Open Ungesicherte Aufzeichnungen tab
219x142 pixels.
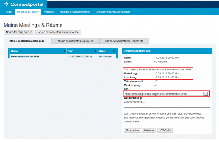click(x=113, y=12)
